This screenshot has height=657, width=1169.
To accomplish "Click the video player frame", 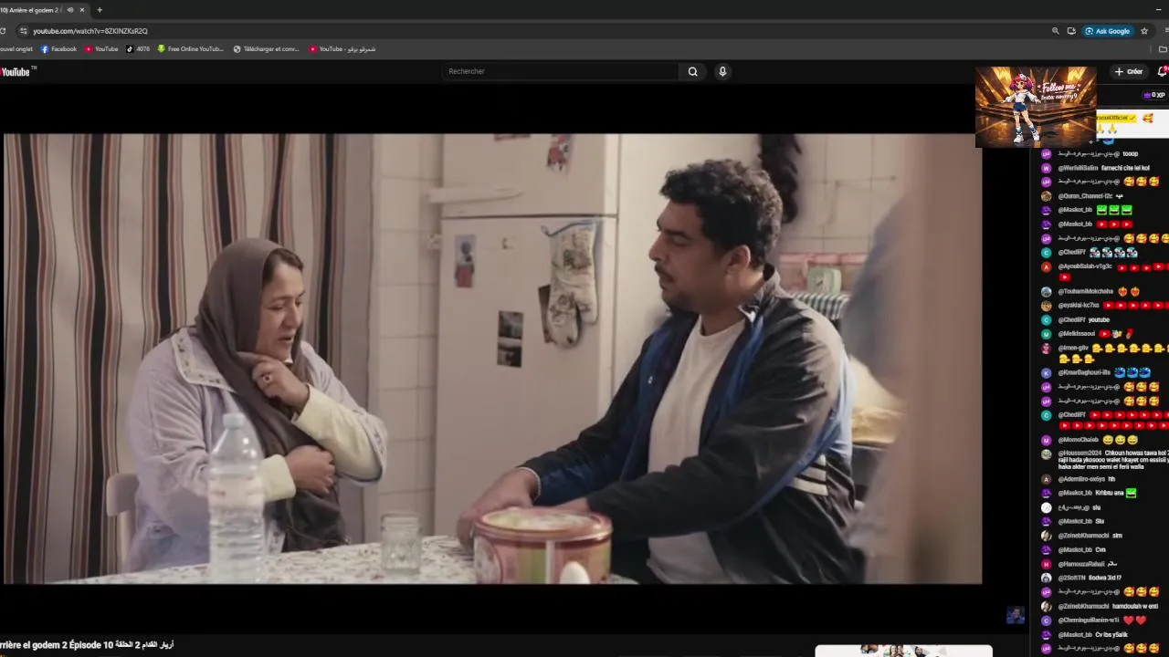I will coord(493,359).
